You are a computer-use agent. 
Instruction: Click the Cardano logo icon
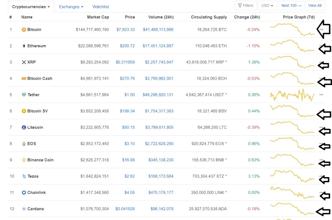(24, 209)
